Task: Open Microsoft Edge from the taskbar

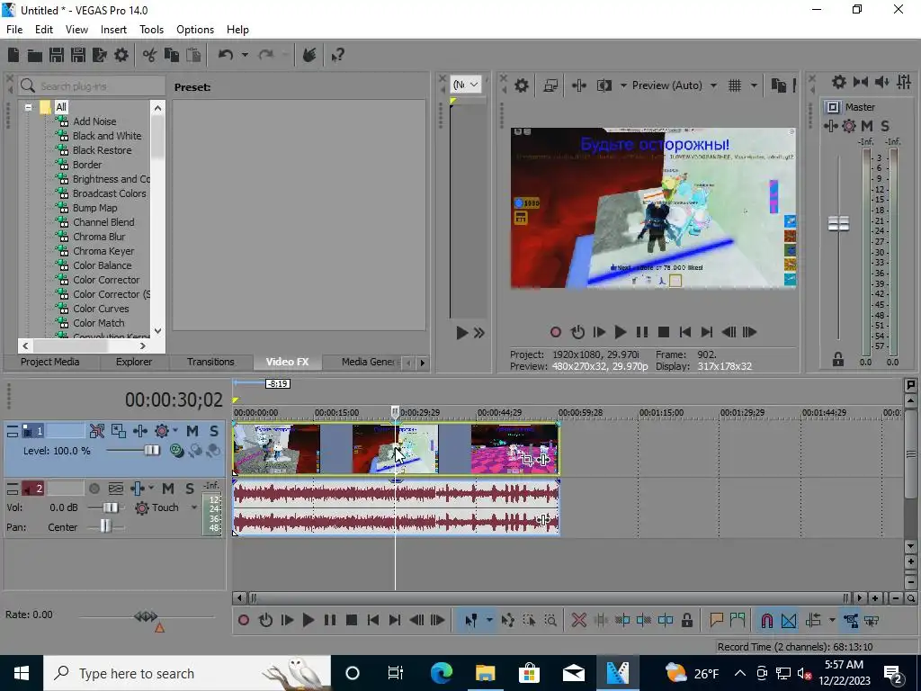Action: [442, 673]
